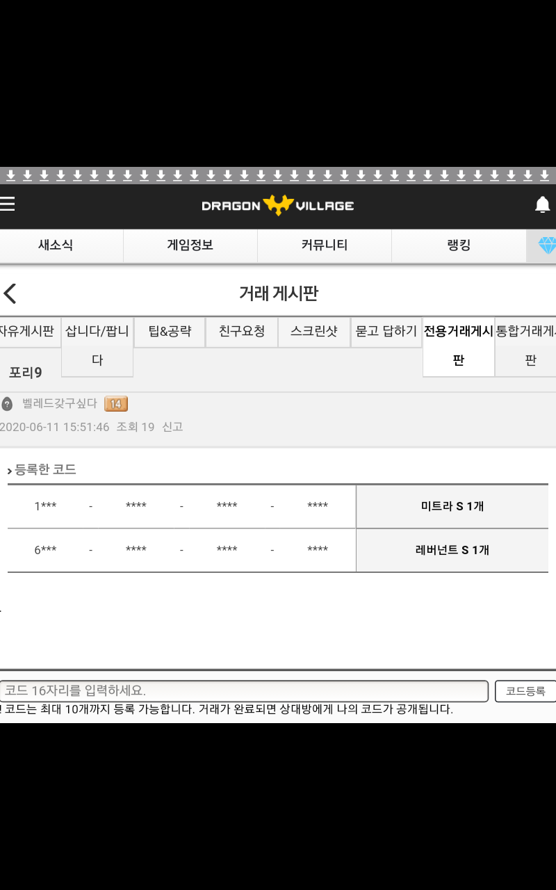Click the author's gray profile icon

tap(7, 404)
